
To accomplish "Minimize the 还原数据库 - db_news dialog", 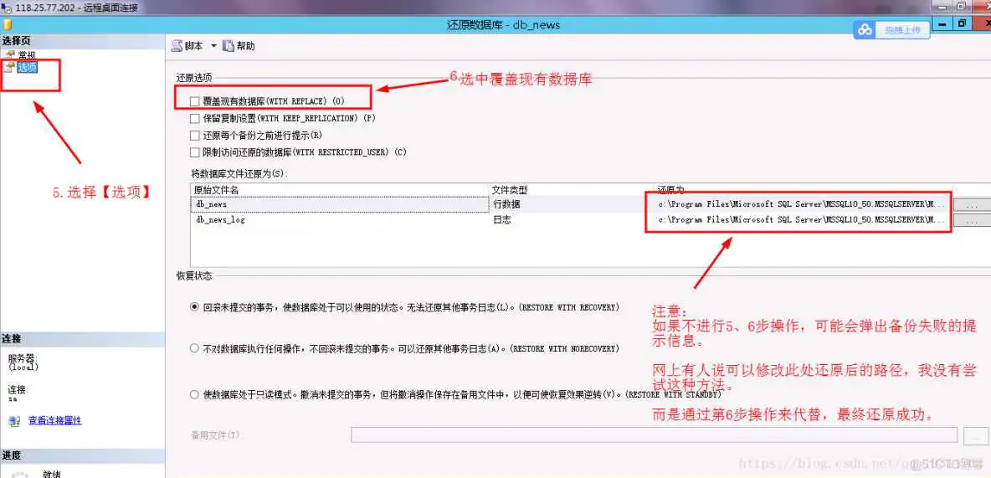I will click(x=942, y=24).
